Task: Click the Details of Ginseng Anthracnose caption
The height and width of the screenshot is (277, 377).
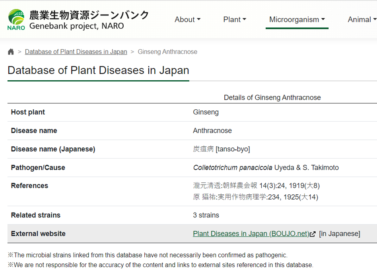Action: click(x=272, y=97)
